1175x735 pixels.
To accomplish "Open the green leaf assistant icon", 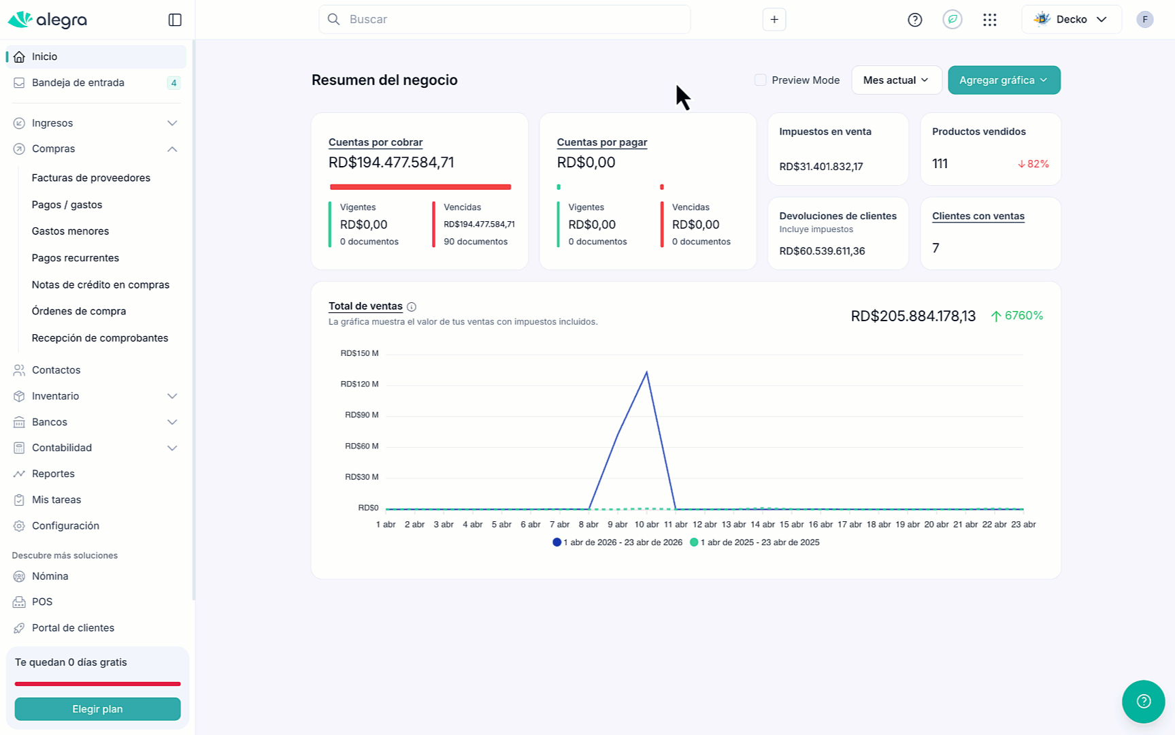I will (952, 20).
